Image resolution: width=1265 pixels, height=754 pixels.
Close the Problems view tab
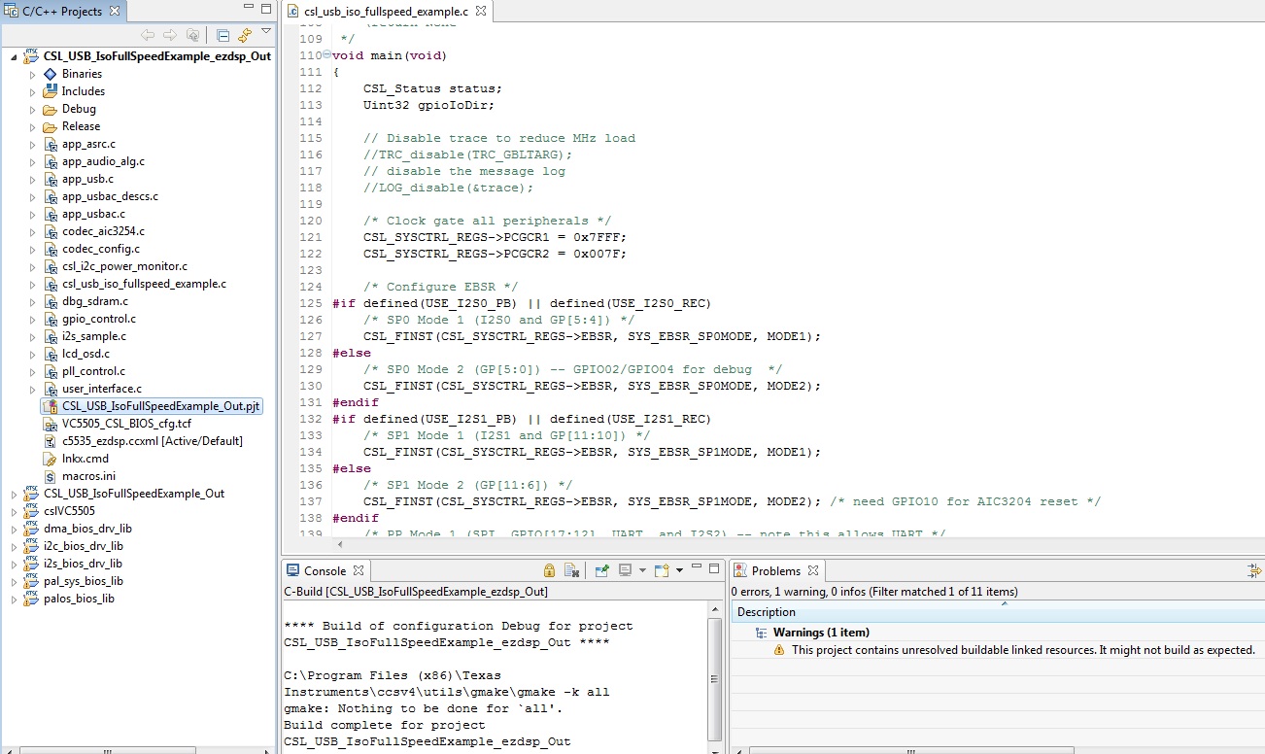tap(813, 570)
